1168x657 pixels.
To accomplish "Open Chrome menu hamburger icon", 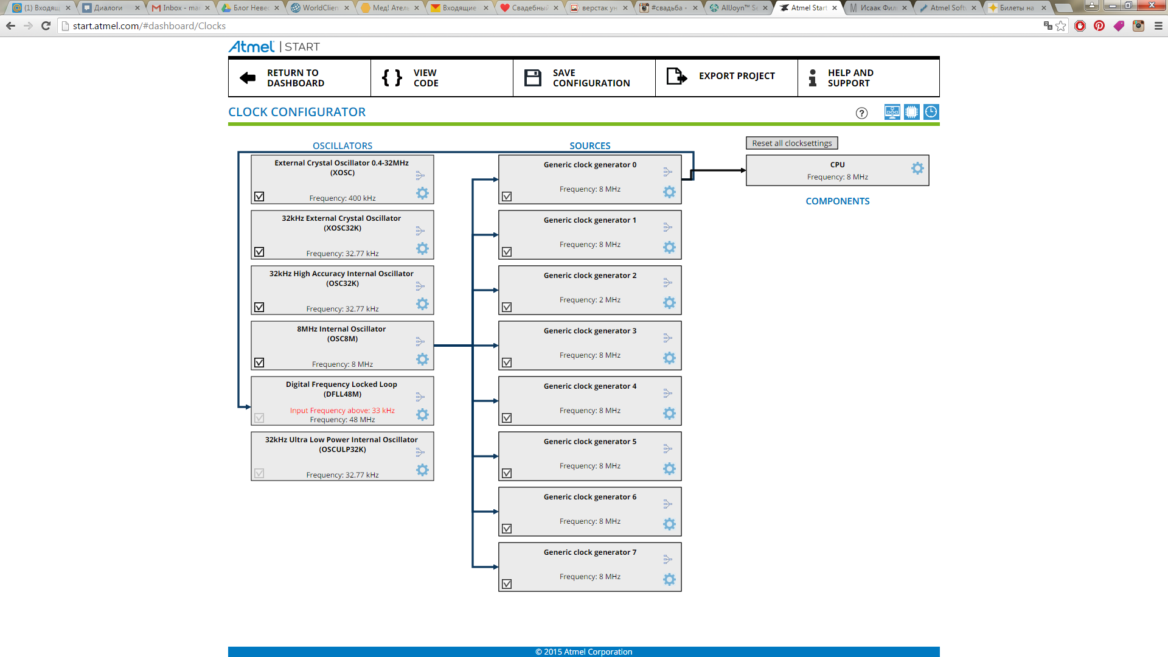I will [1158, 26].
